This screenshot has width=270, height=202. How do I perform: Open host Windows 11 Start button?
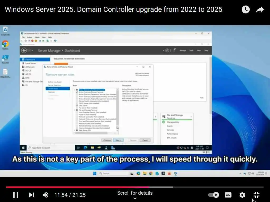click(95, 174)
